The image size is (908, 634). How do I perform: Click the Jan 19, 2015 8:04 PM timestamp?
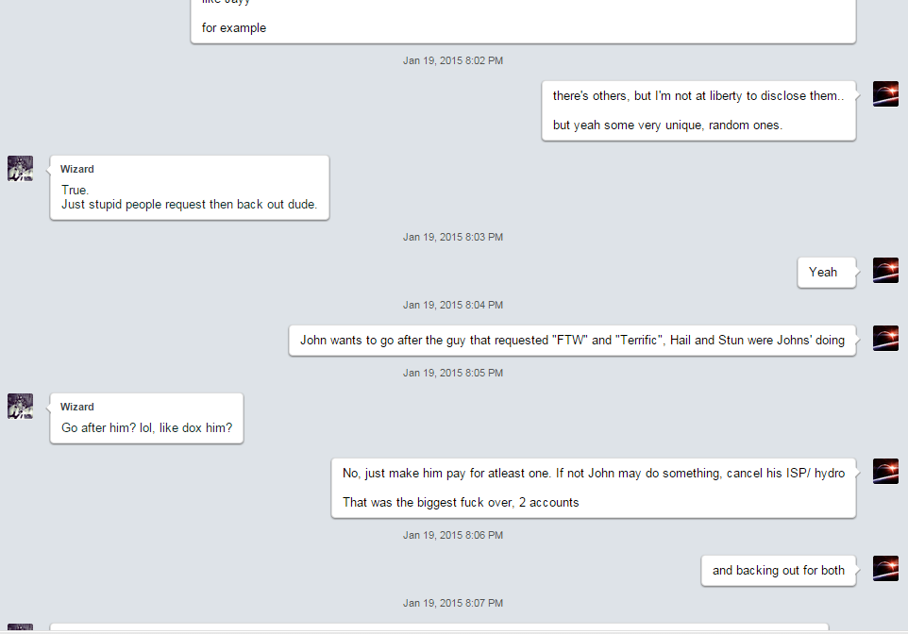point(453,305)
